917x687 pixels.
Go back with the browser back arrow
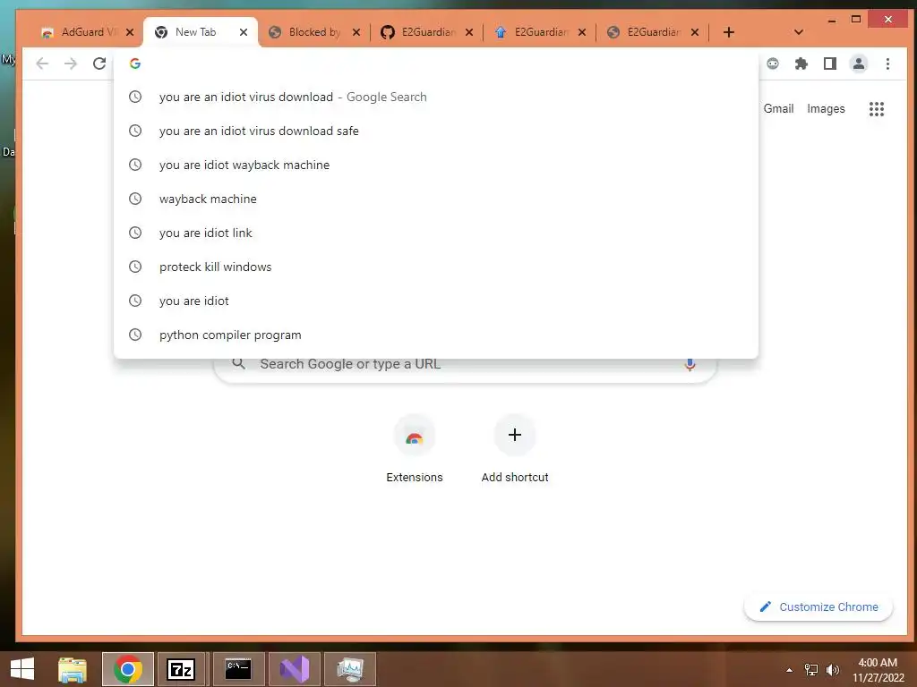tap(41, 64)
